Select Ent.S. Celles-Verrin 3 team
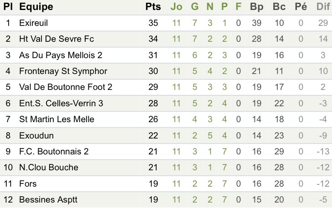The image size is (332, 208). pos(61,103)
